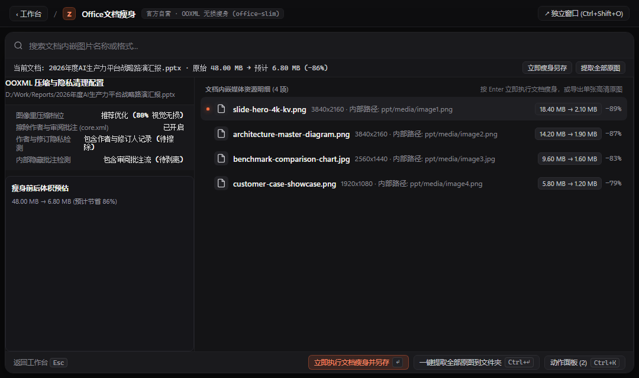
Task: Click file icon of architecture-master-diagram.png
Action: 221,133
